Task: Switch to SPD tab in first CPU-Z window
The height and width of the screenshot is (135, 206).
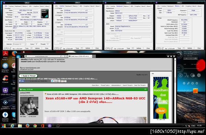Action: click(x=30, y=6)
